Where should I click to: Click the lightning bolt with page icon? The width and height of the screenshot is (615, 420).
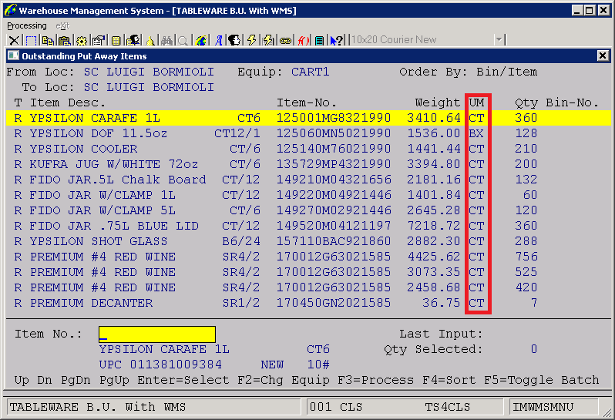click(x=268, y=40)
